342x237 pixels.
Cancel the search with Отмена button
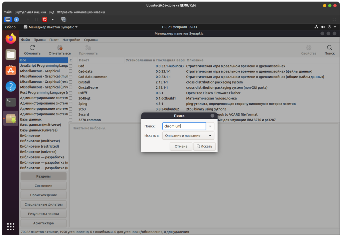(x=181, y=146)
